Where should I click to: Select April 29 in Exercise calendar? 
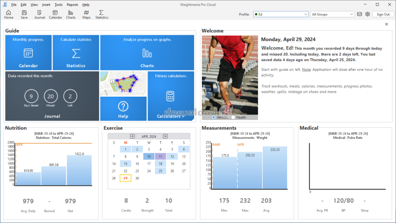click(x=125, y=178)
